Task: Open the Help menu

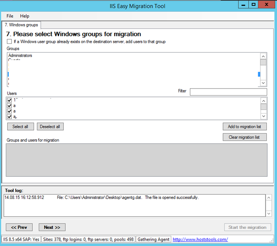Action: coord(25,16)
